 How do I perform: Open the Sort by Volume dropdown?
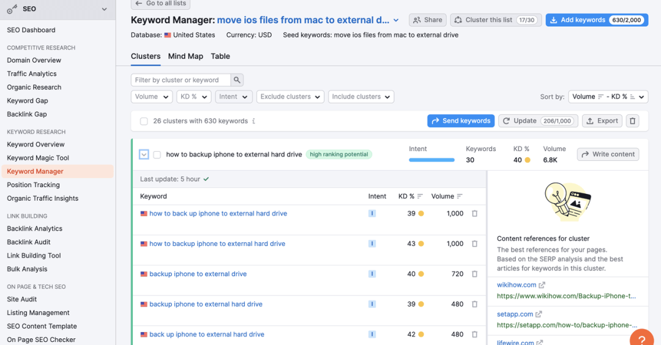click(x=608, y=97)
